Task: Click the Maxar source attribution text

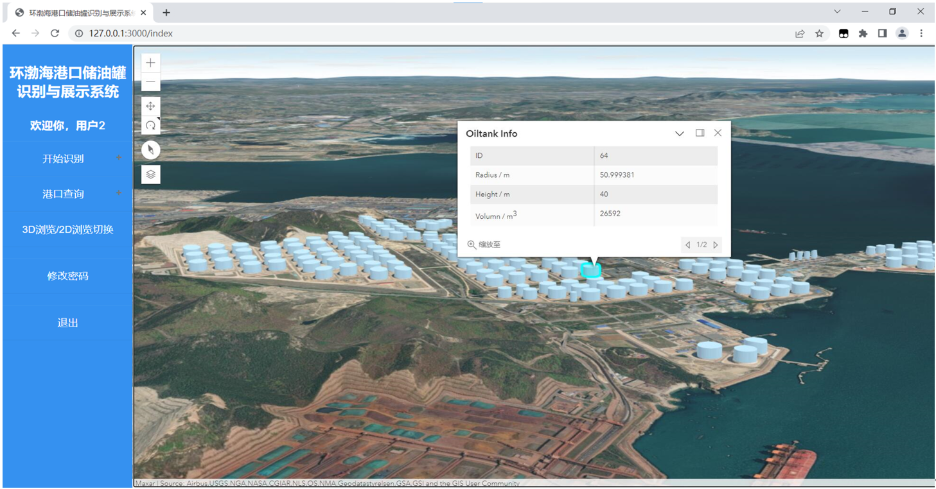Action: coord(327,483)
